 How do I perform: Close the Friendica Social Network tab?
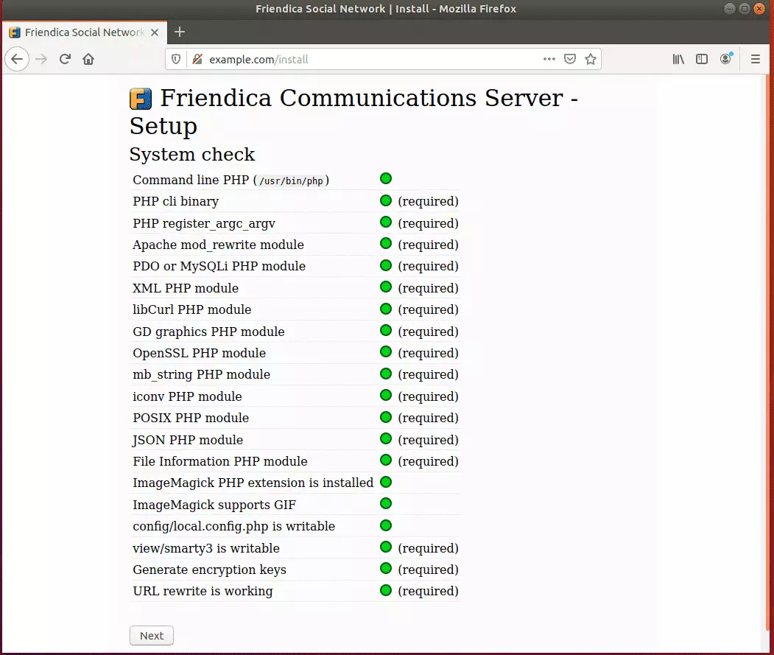coord(155,32)
